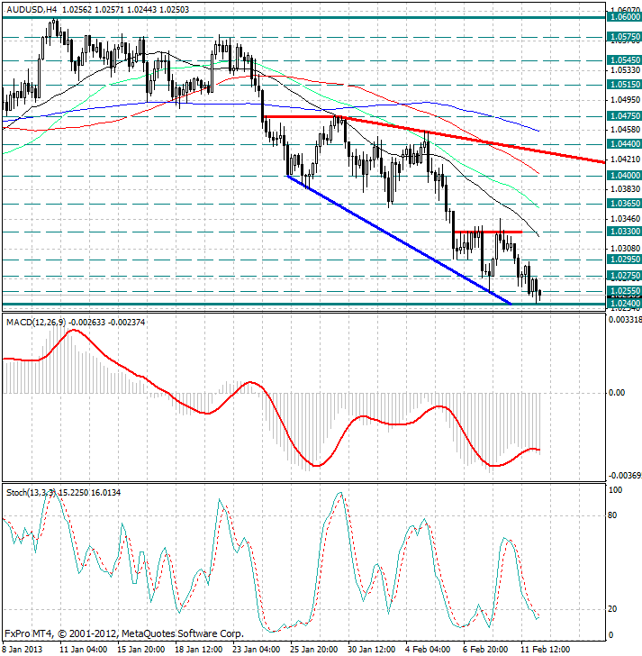Click the 1.04580 price axis value
The height and width of the screenshot is (656, 642).
625,130
